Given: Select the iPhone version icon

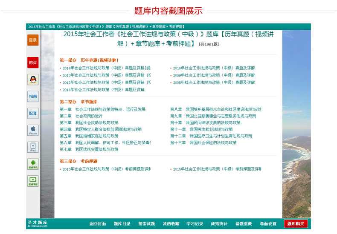Looking at the screenshot, I should (33, 130).
